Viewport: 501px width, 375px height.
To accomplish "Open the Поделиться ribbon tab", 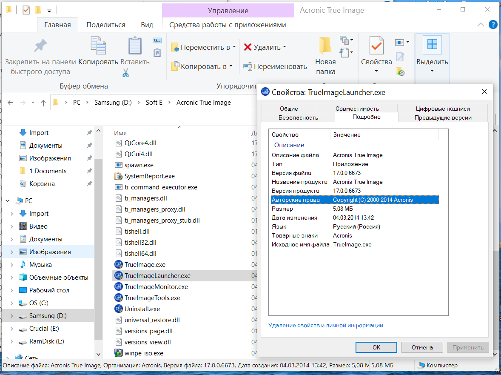I will tap(106, 25).
